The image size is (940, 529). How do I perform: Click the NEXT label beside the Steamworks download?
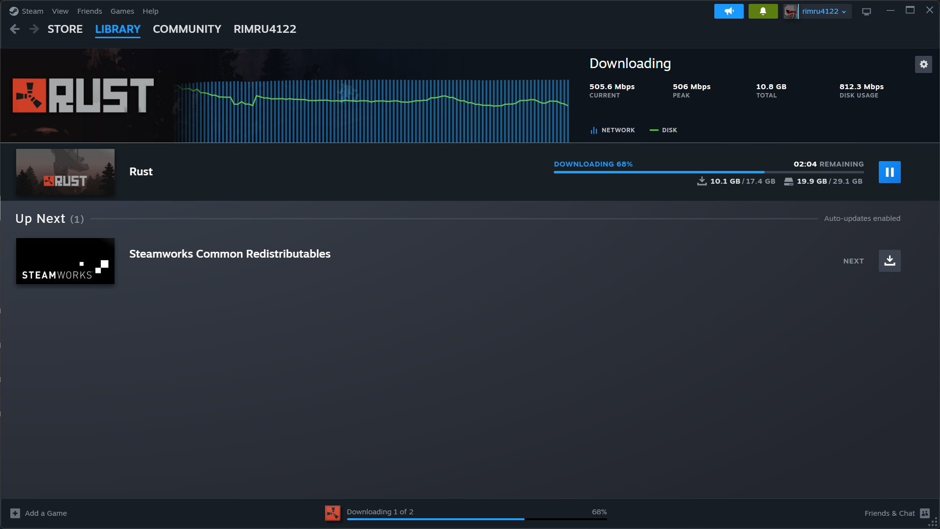point(853,261)
